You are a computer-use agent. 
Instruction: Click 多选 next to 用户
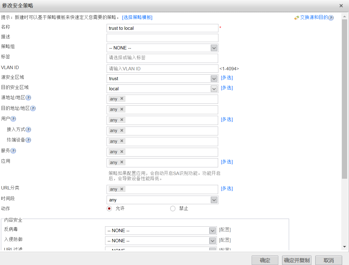[227, 119]
